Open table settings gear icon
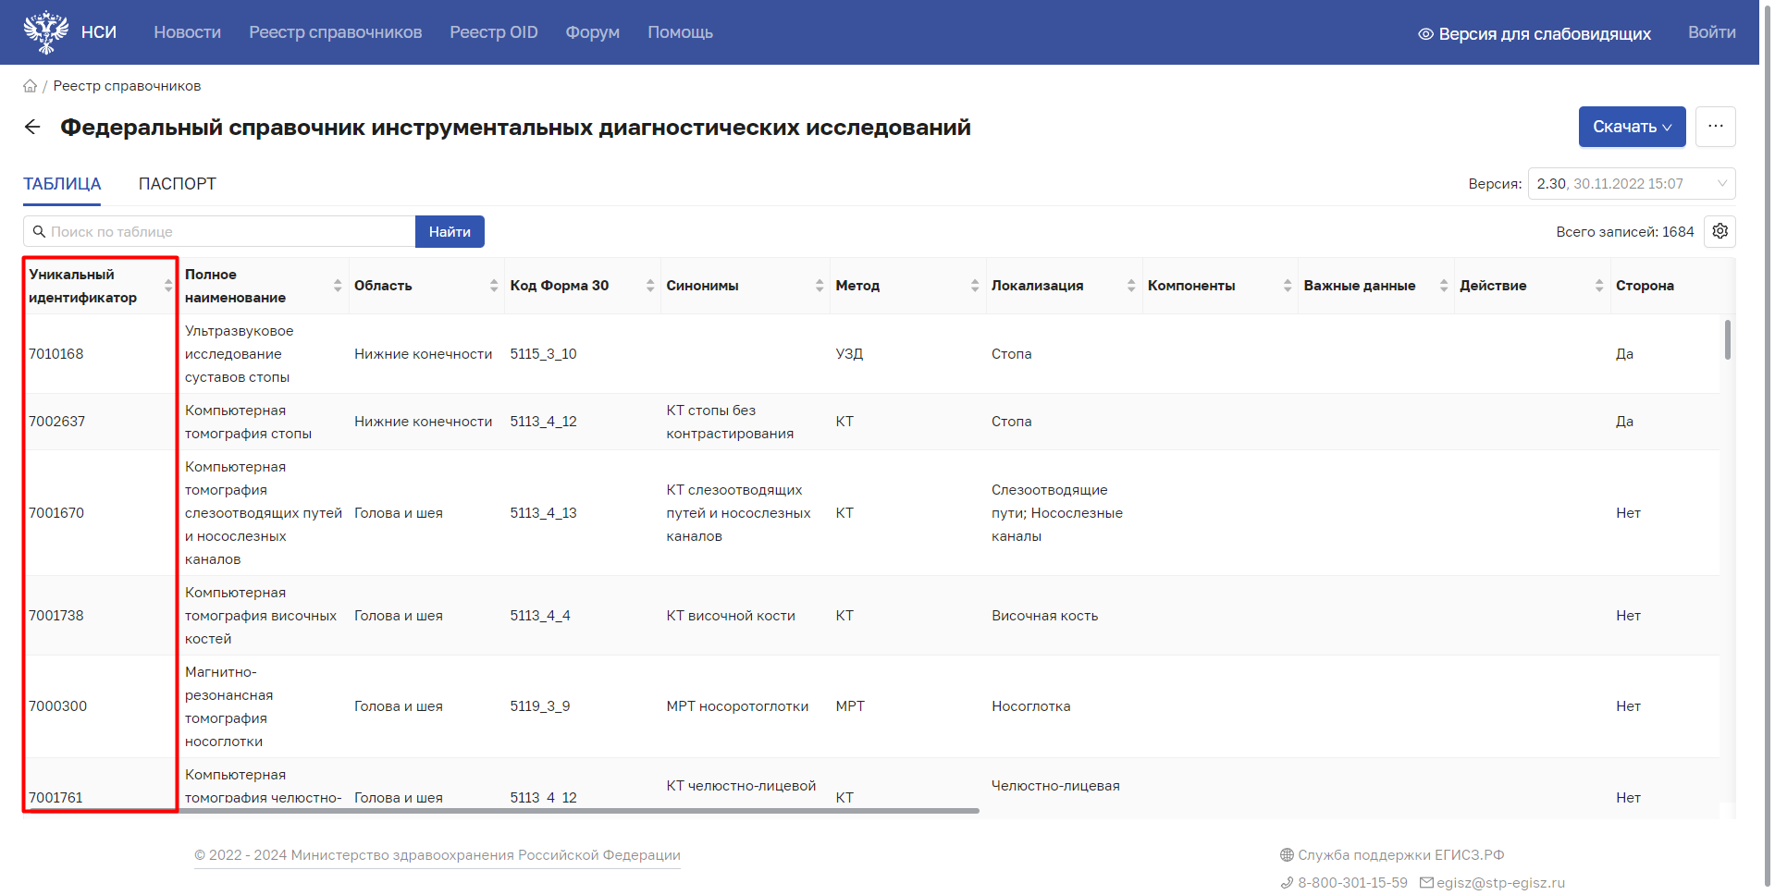This screenshot has width=1775, height=895. (1720, 231)
